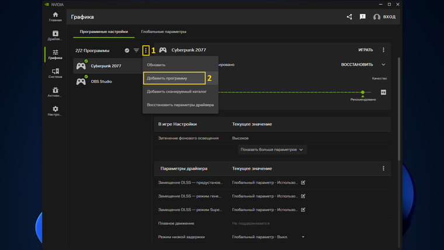Click the user avatar icon
This screenshot has height=250, width=444.
tap(377, 17)
